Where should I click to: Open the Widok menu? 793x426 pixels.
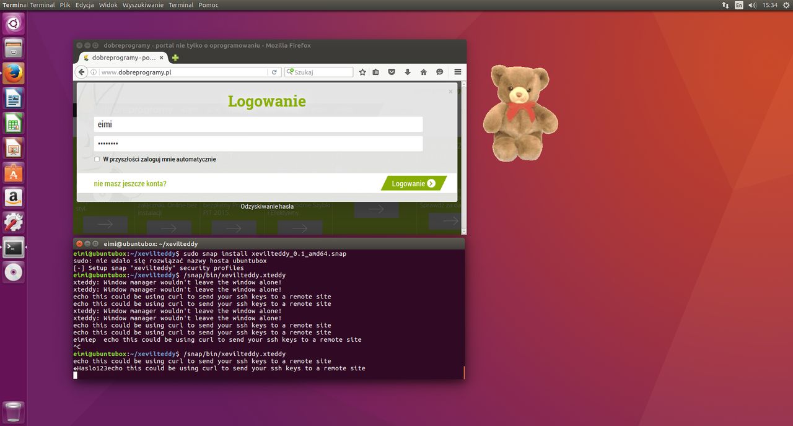(x=108, y=5)
